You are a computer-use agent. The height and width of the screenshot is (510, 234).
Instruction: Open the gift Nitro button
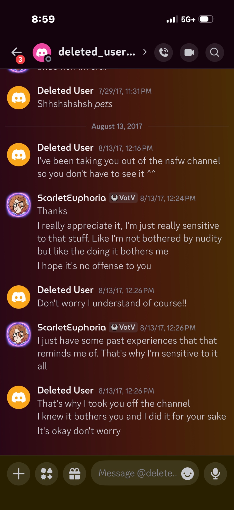coord(75,474)
